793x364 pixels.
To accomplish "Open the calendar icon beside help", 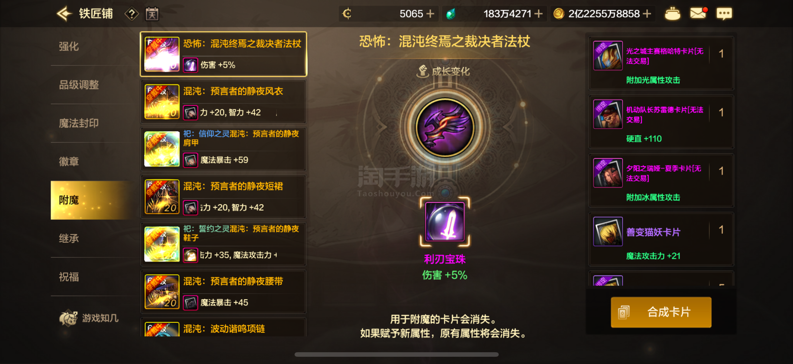I will click(x=152, y=14).
